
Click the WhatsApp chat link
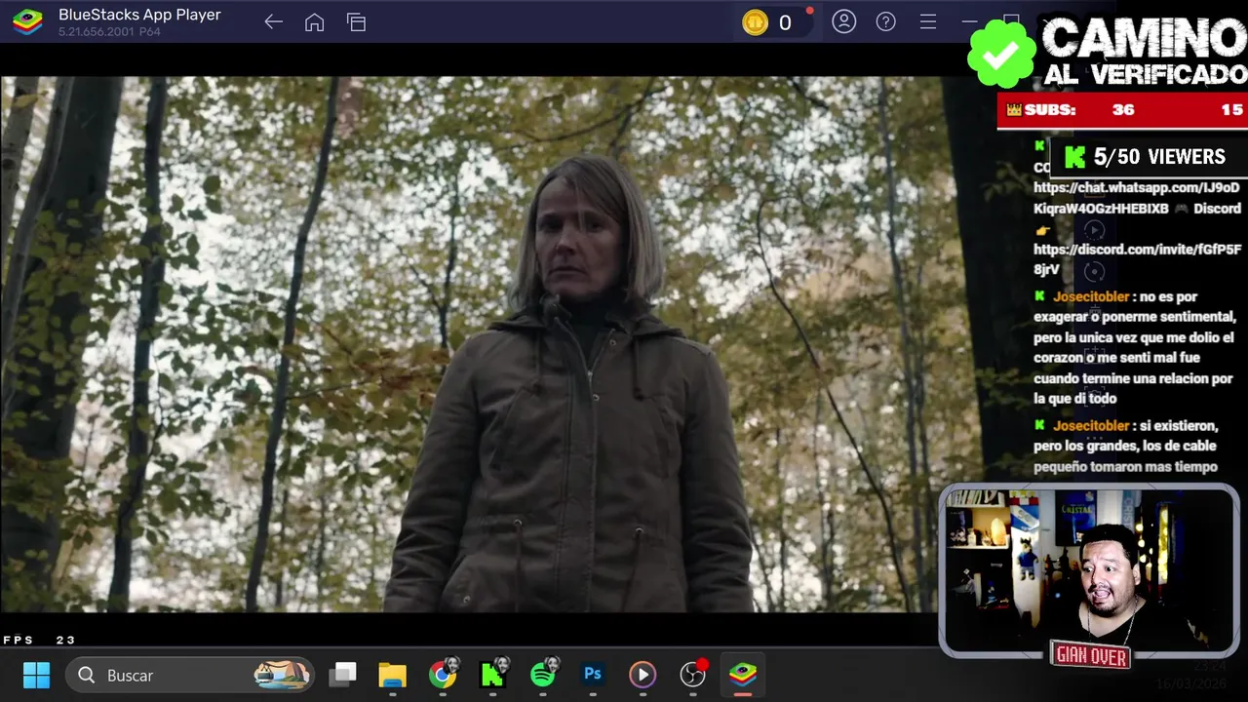pos(1136,198)
